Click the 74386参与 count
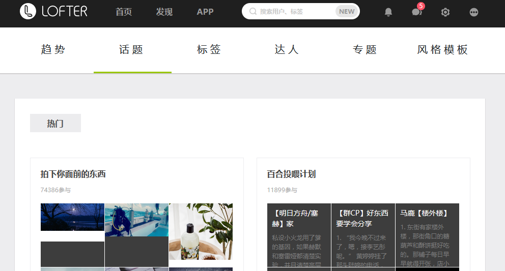The width and height of the screenshot is (505, 271). click(55, 190)
